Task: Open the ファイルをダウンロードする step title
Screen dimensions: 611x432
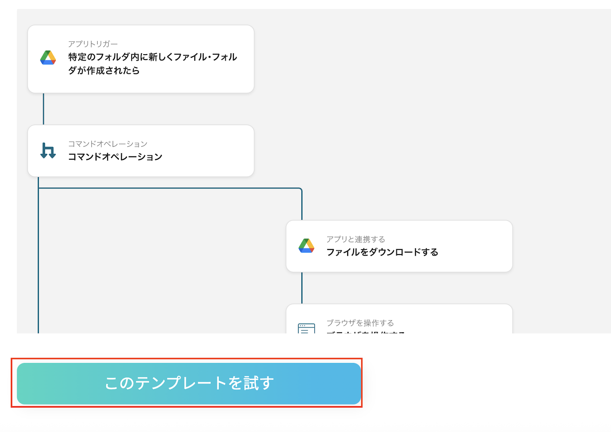Action: pyautogui.click(x=382, y=252)
